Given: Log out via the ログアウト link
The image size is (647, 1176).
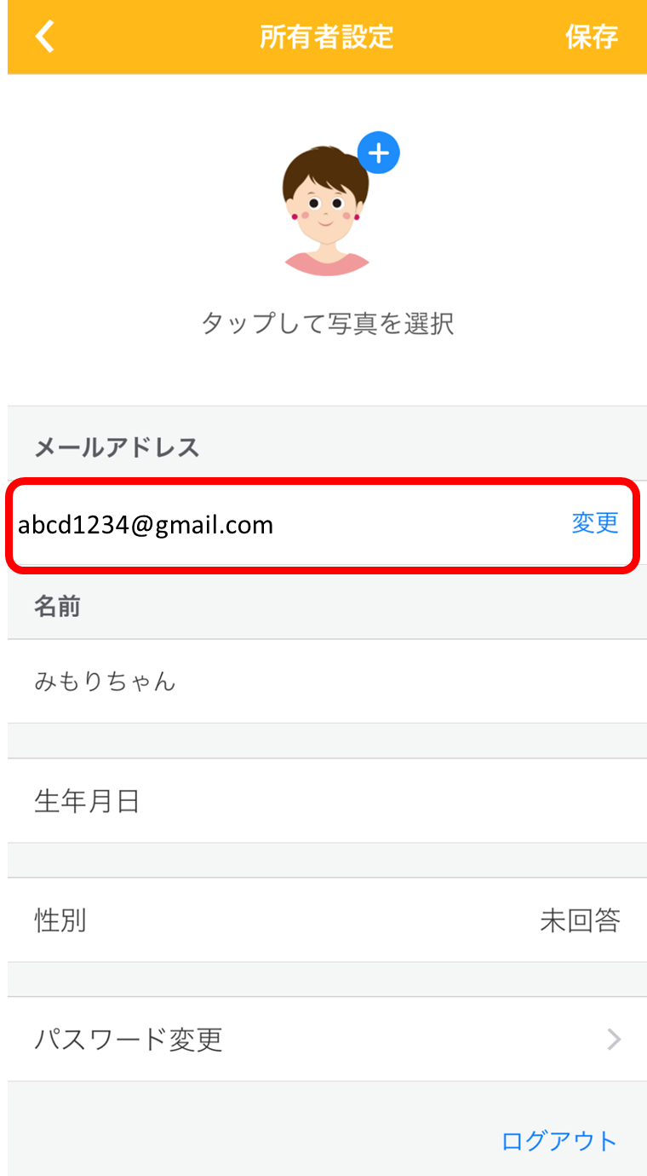Looking at the screenshot, I should point(559,1140).
